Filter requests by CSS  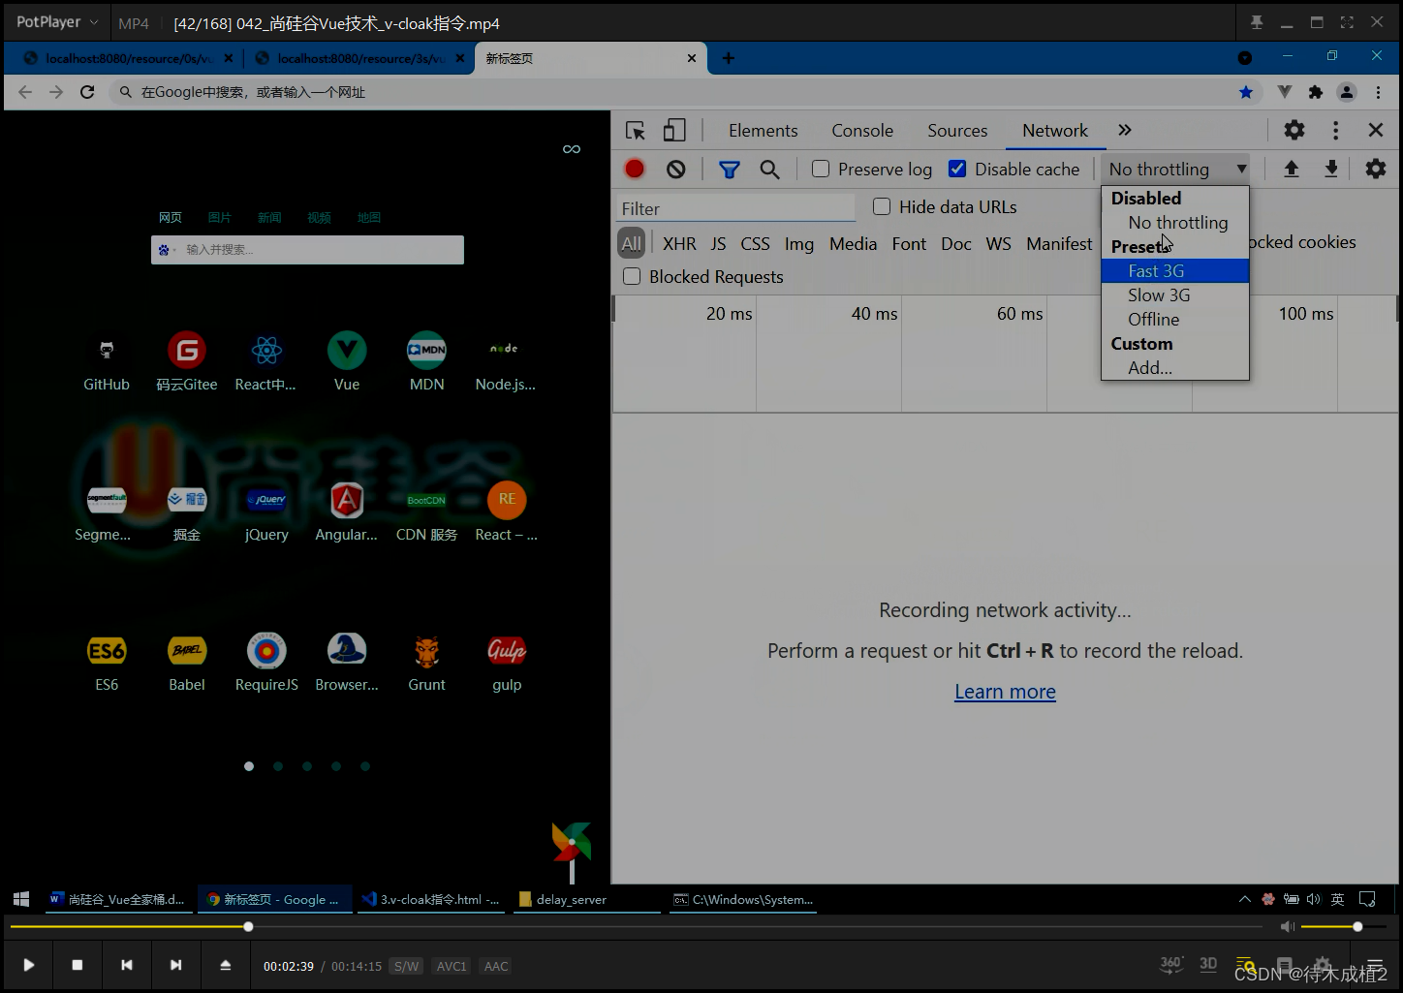[755, 243]
